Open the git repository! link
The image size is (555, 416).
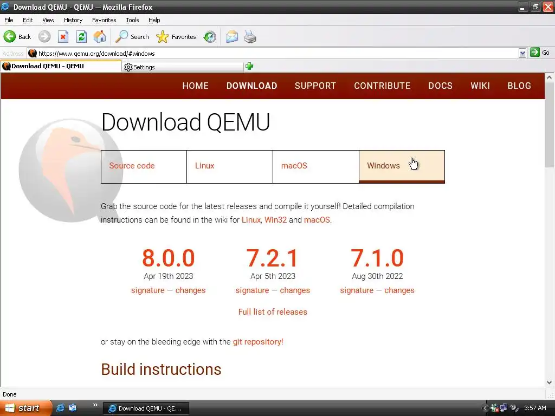click(258, 342)
